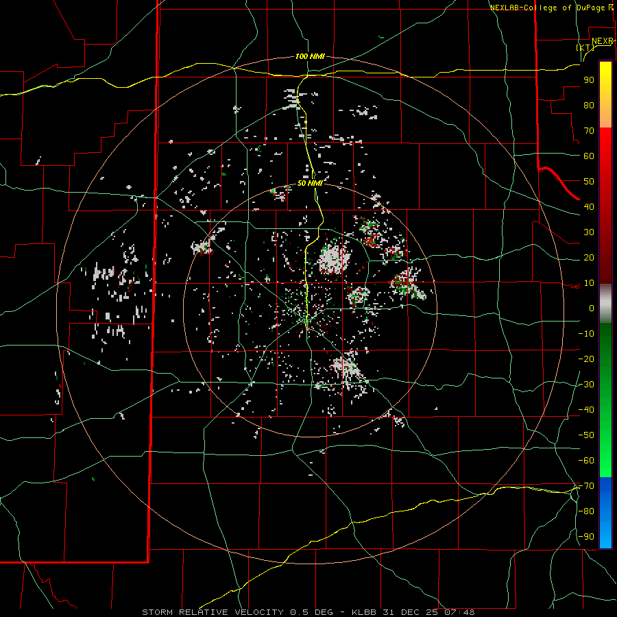Click the 50 value on the velocity scale
Screen dimensions: 617x617
coord(589,182)
